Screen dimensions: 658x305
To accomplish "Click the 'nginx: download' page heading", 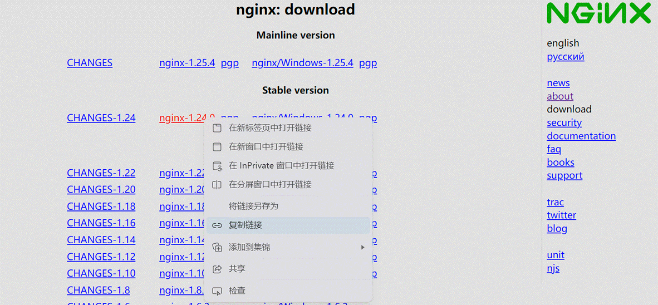I will [x=296, y=9].
